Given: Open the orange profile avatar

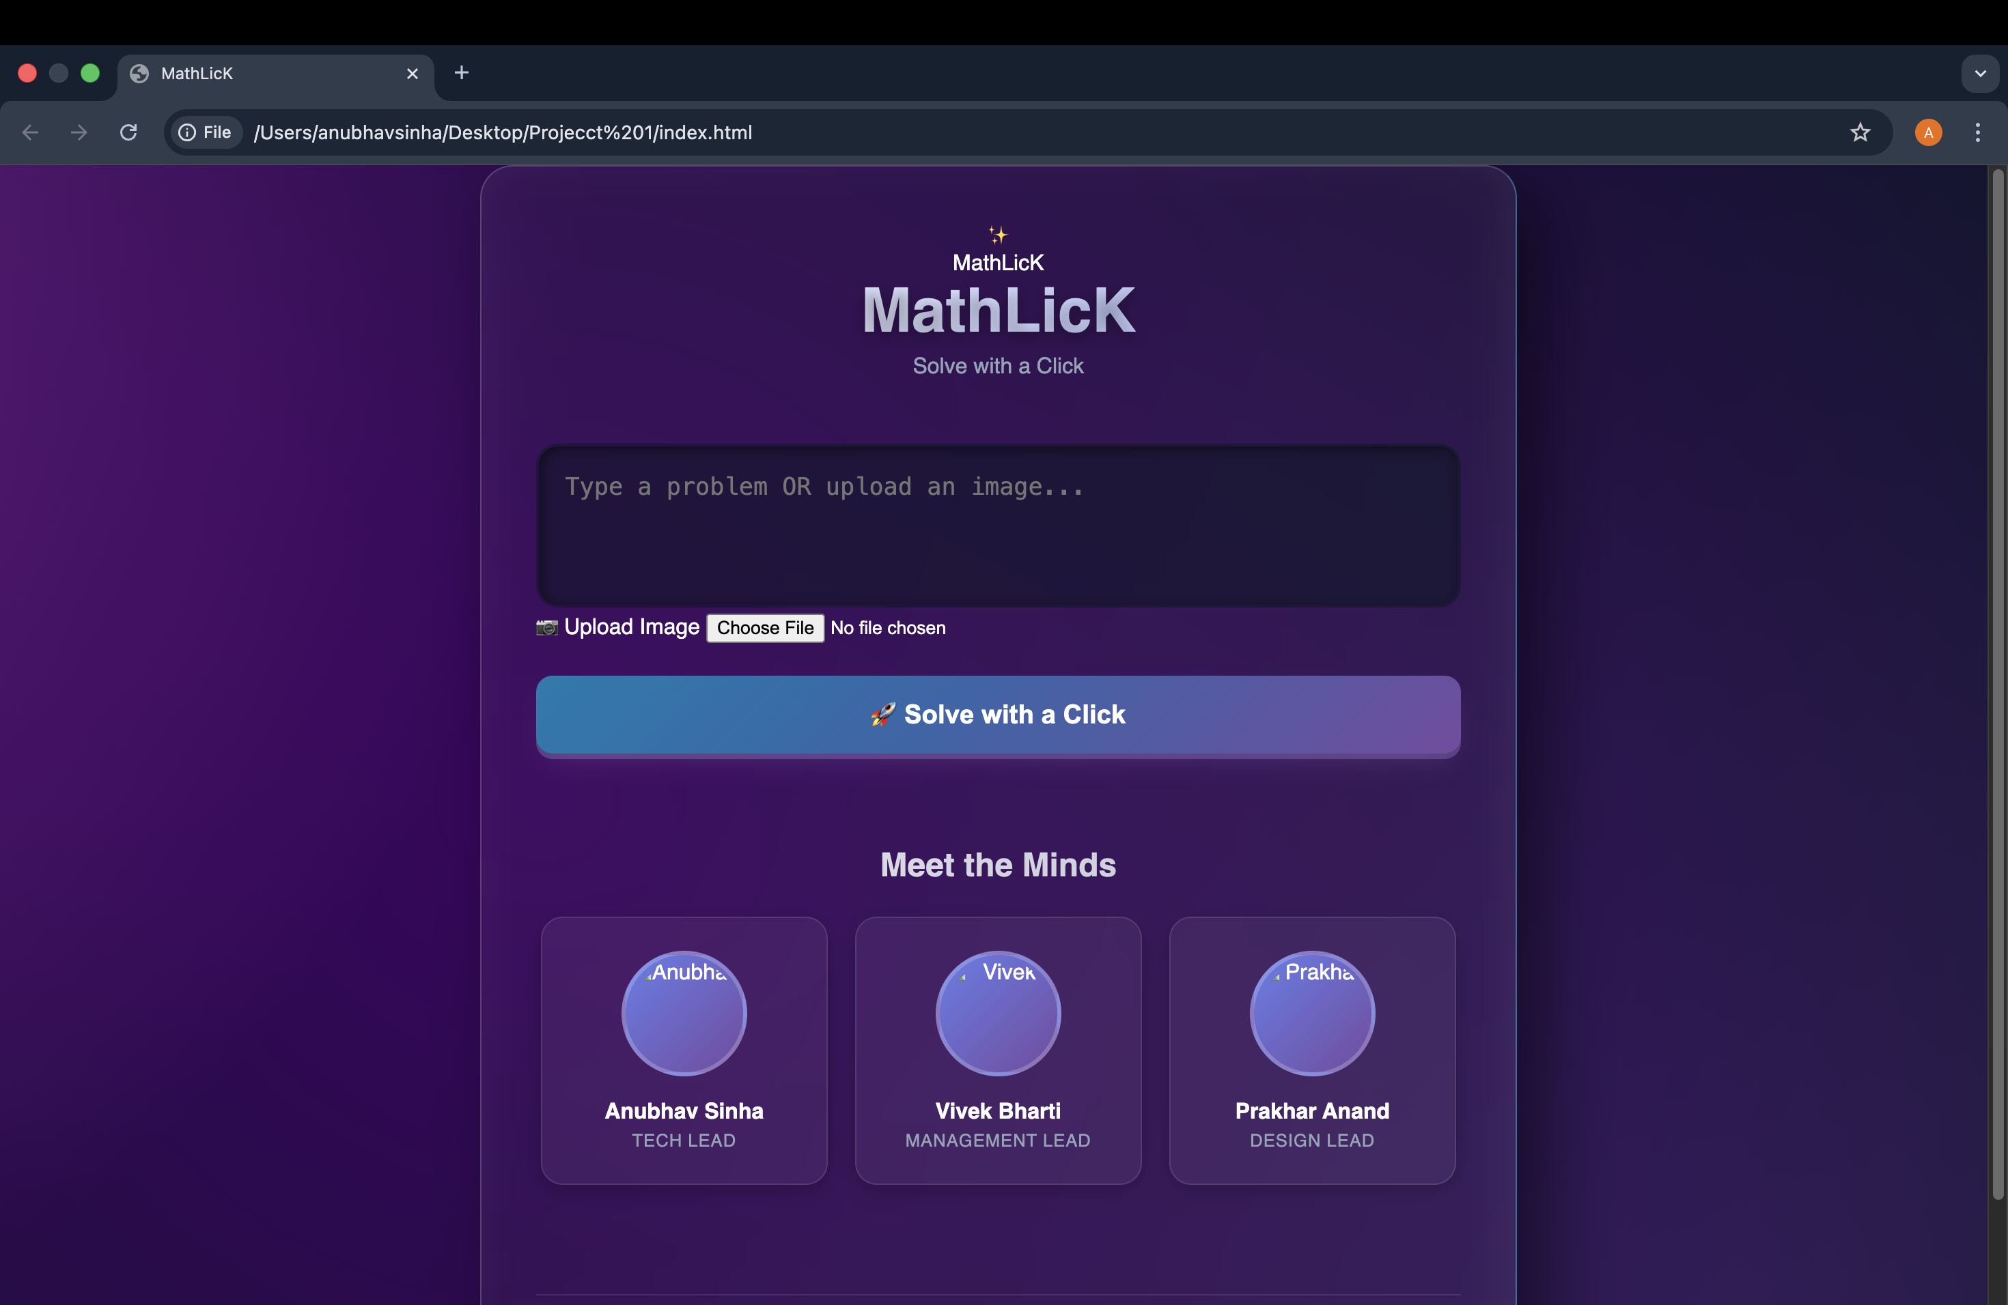Looking at the screenshot, I should tap(1928, 132).
